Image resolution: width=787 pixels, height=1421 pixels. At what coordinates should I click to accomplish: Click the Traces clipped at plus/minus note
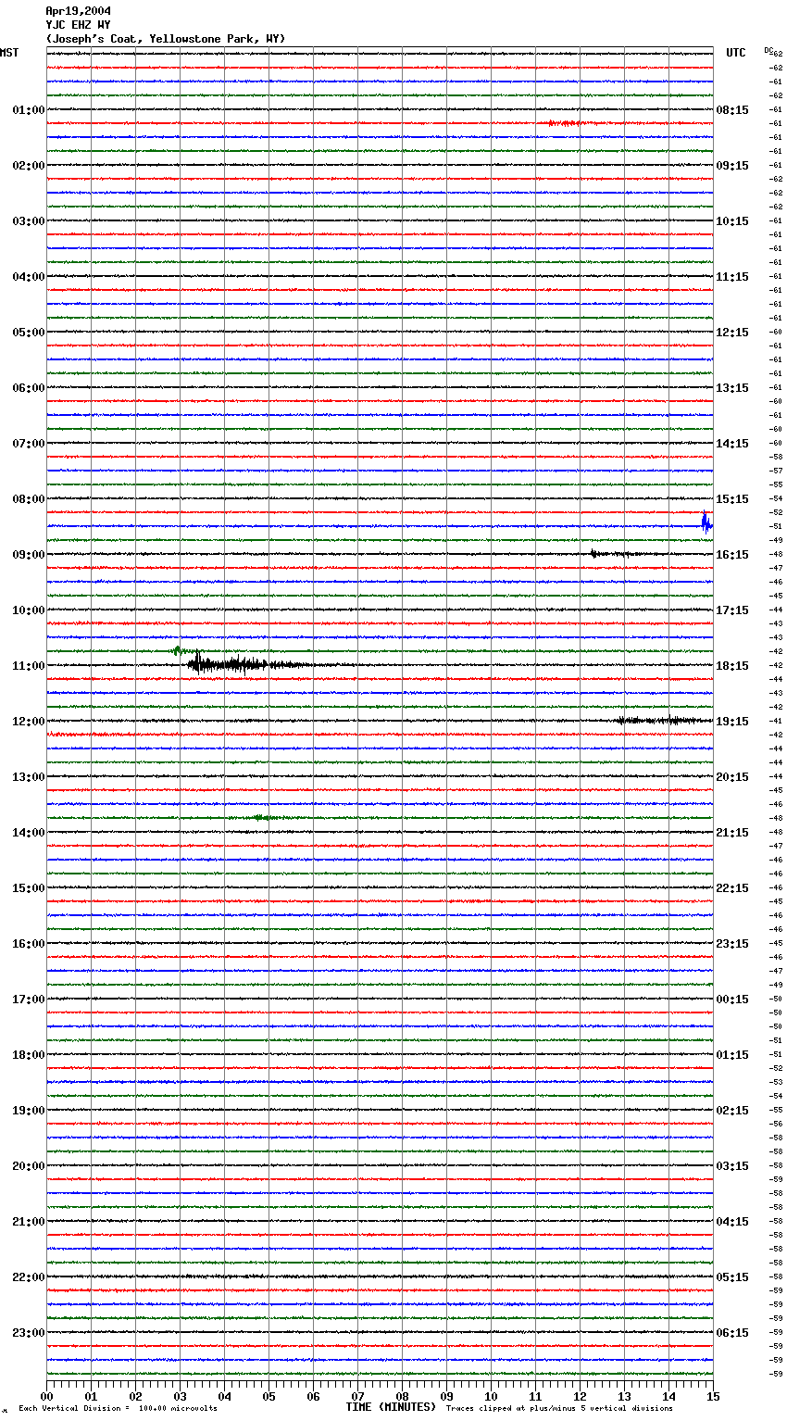coord(559,1409)
